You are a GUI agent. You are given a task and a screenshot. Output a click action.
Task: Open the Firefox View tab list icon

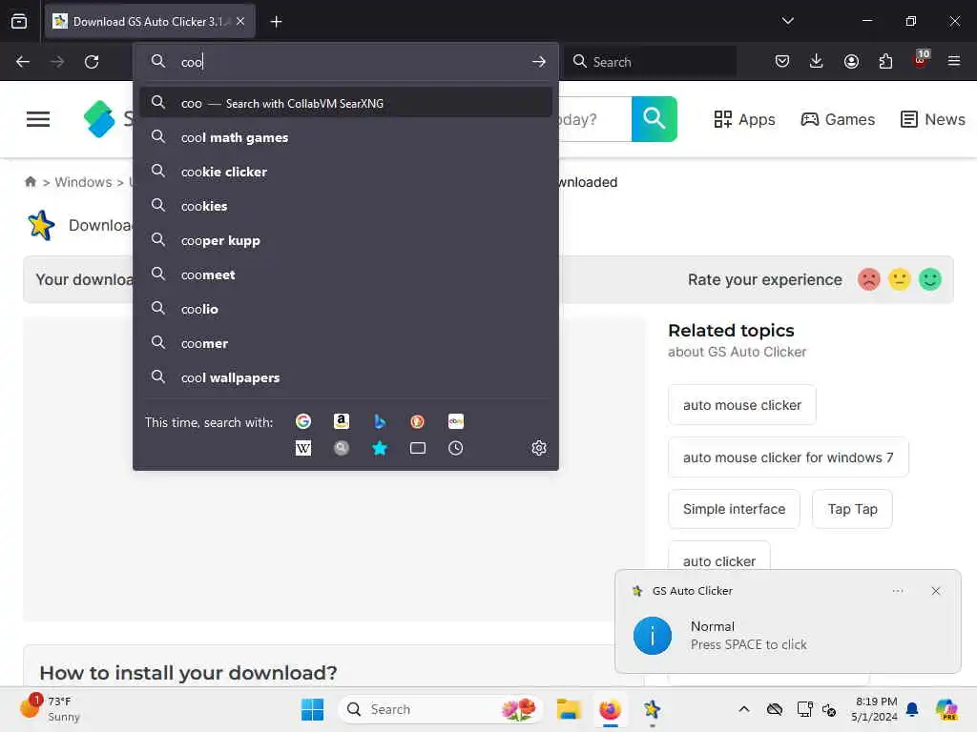coord(19,21)
